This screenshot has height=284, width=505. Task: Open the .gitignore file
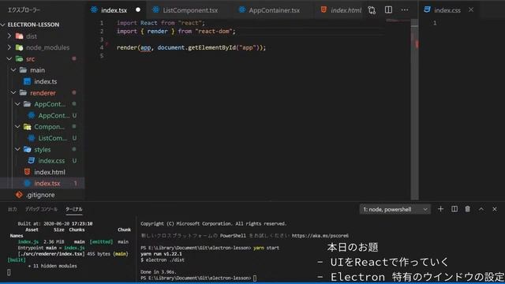[40, 195]
